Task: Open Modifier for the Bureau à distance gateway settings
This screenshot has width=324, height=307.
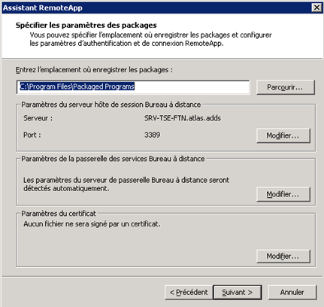Action: click(x=283, y=194)
